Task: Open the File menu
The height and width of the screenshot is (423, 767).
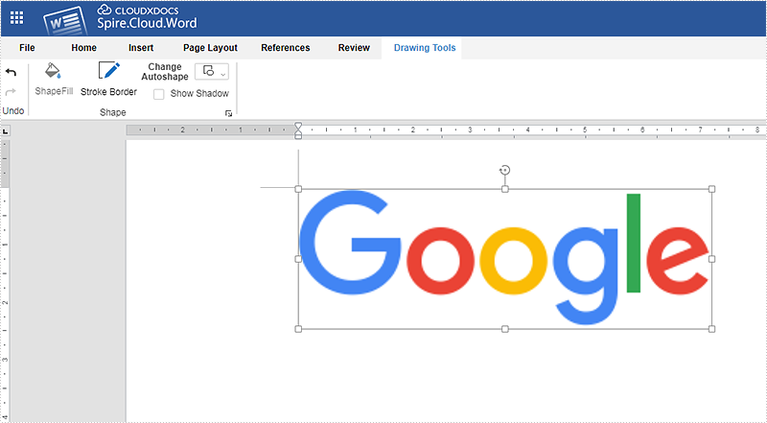Action: pyautogui.click(x=27, y=48)
